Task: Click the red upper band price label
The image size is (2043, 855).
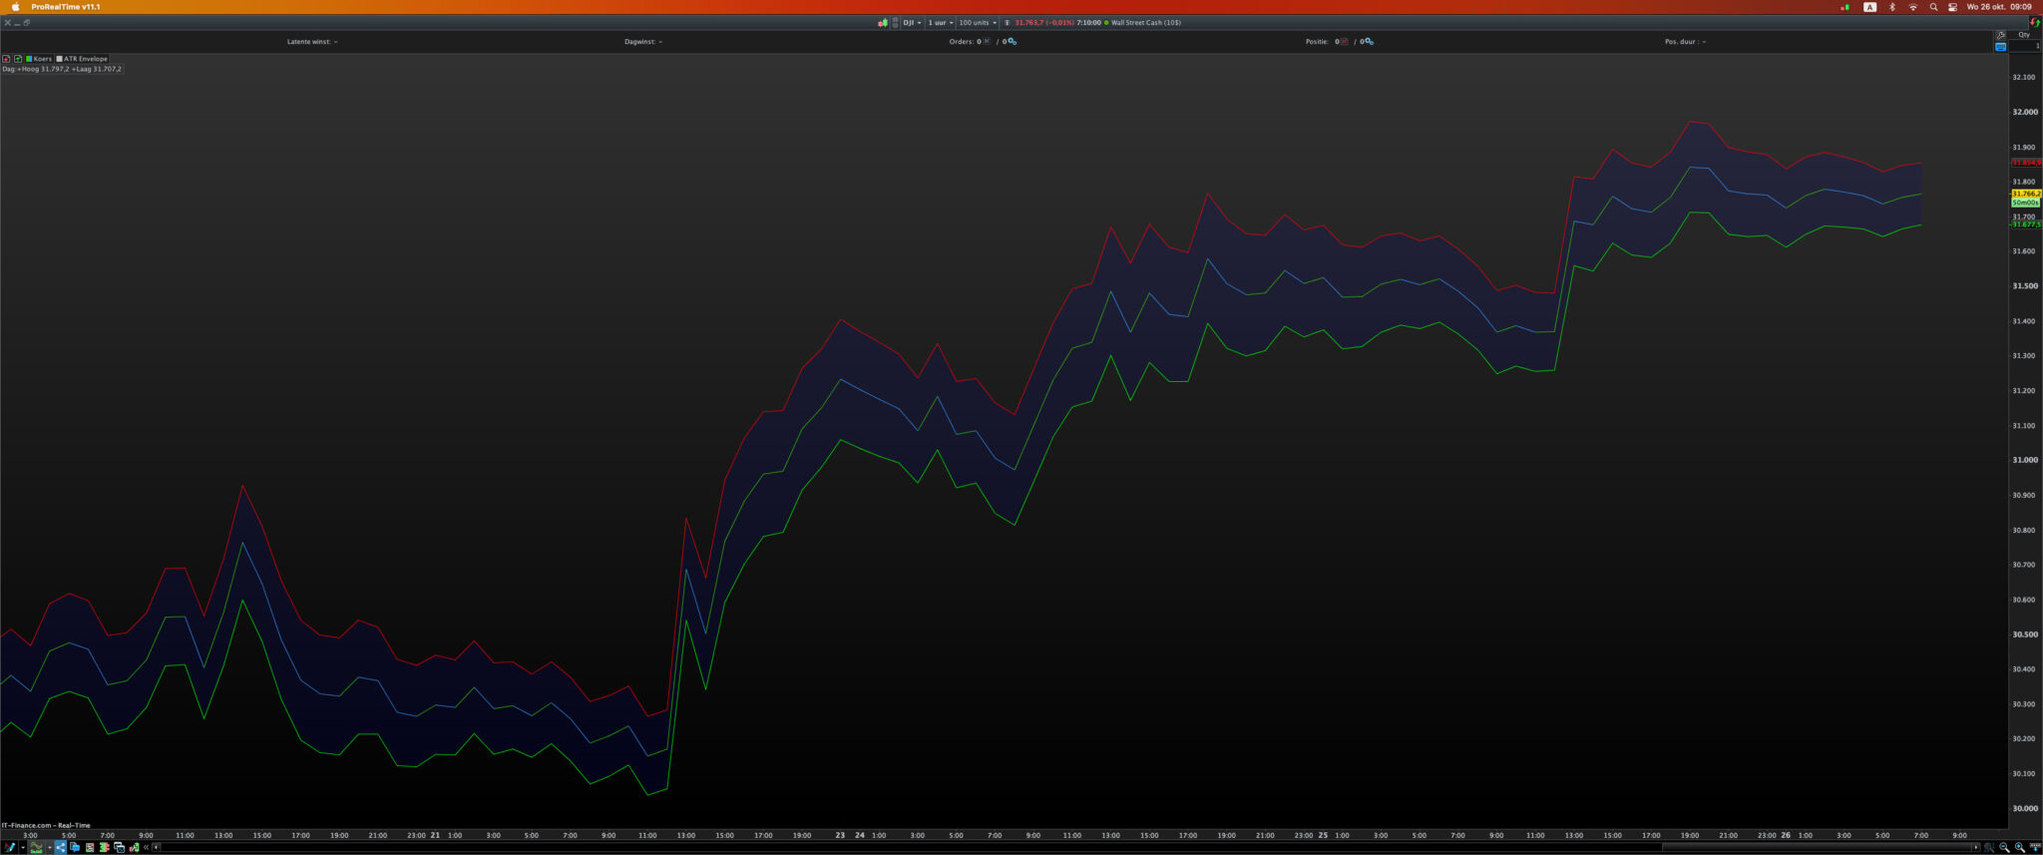Action: [x=2026, y=163]
